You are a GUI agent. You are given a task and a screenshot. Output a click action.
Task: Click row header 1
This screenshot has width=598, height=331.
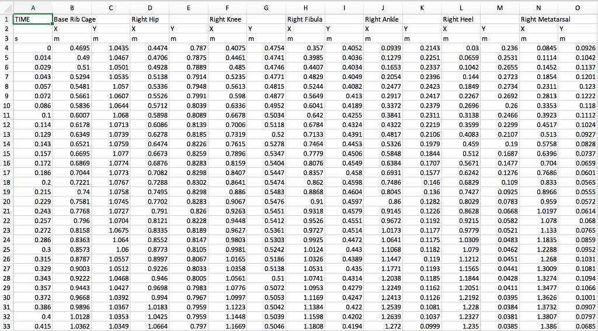[6, 19]
